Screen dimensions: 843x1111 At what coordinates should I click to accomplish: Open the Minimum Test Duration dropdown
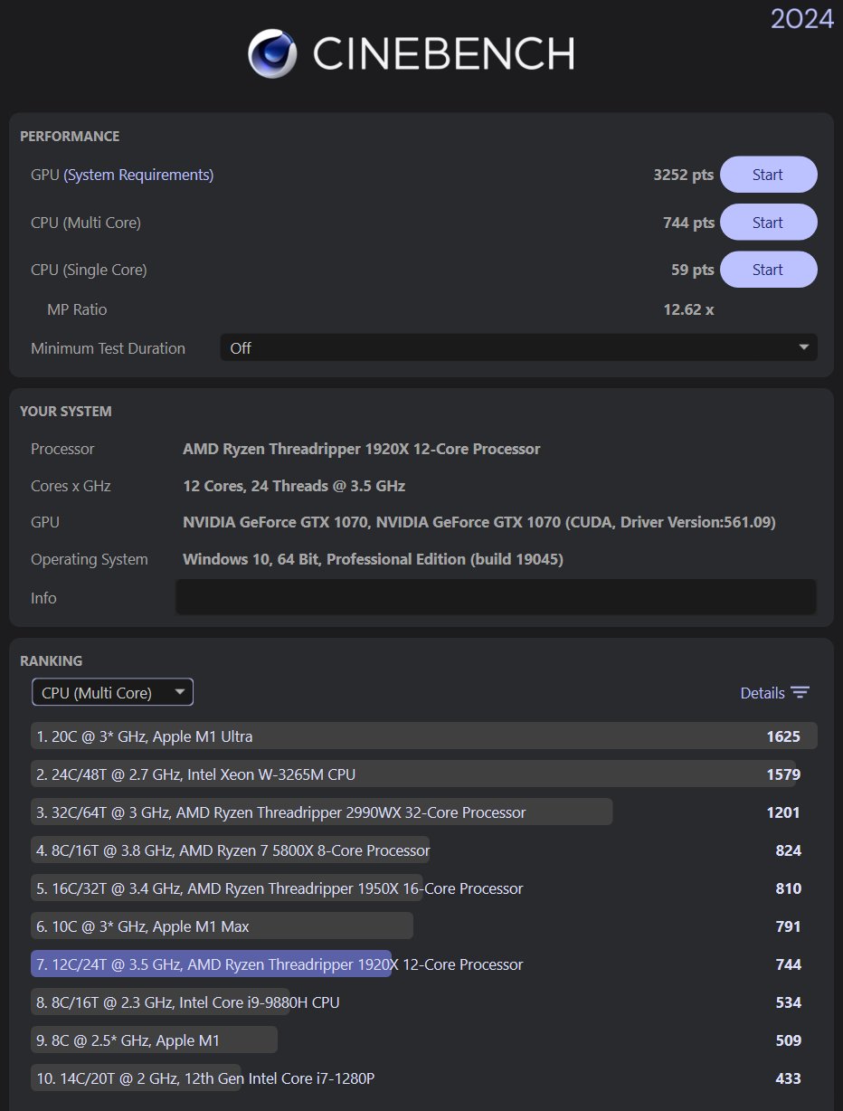pyautogui.click(x=518, y=347)
